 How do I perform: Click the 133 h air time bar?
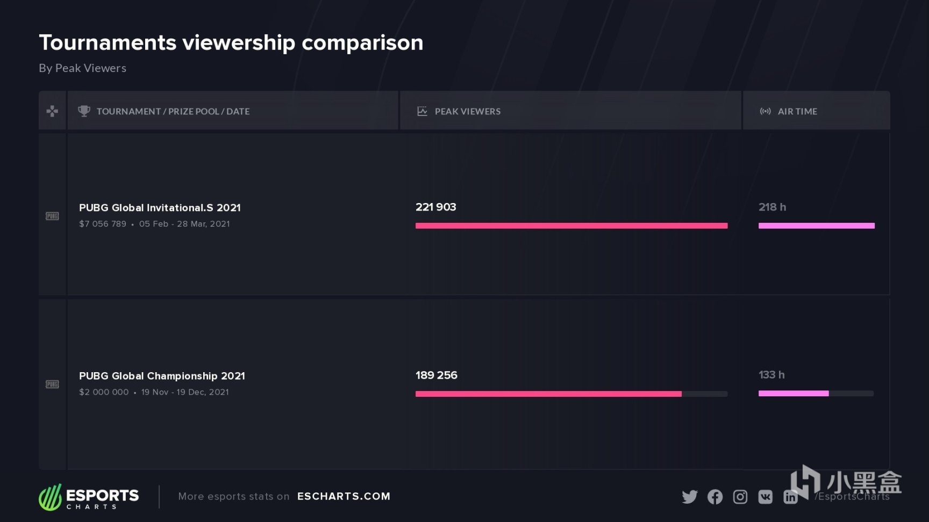(794, 394)
